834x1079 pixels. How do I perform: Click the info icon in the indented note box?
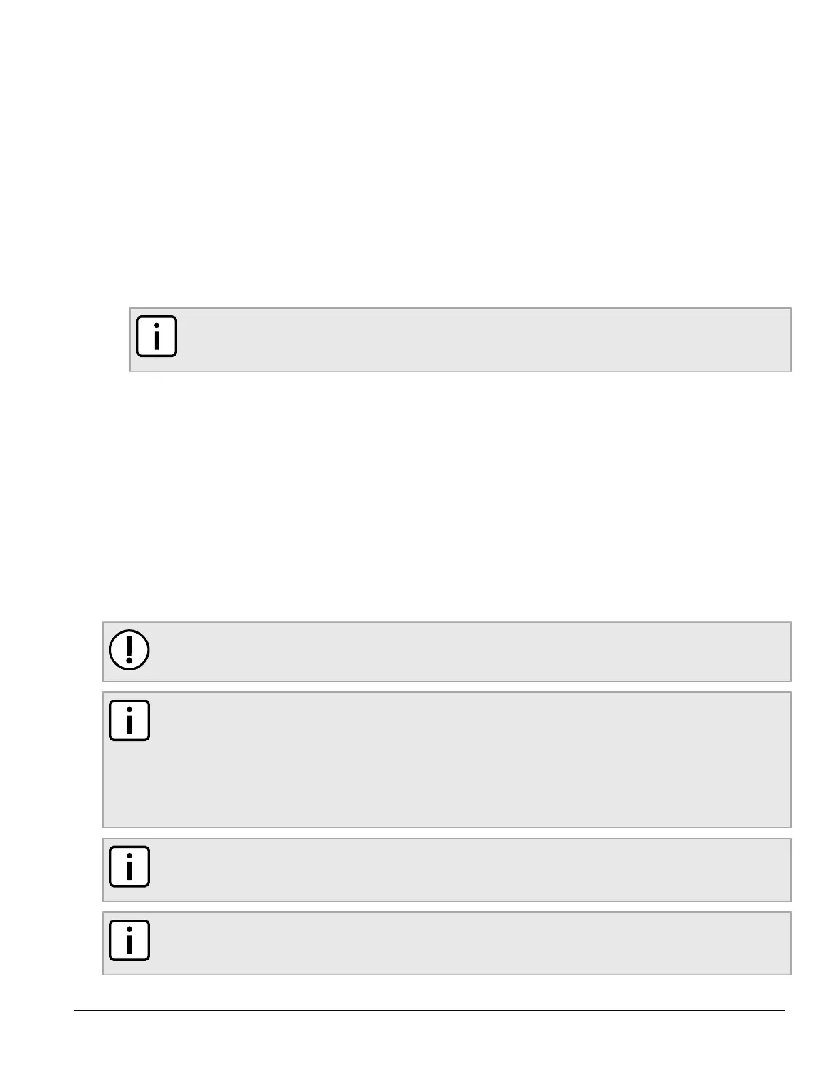point(157,337)
